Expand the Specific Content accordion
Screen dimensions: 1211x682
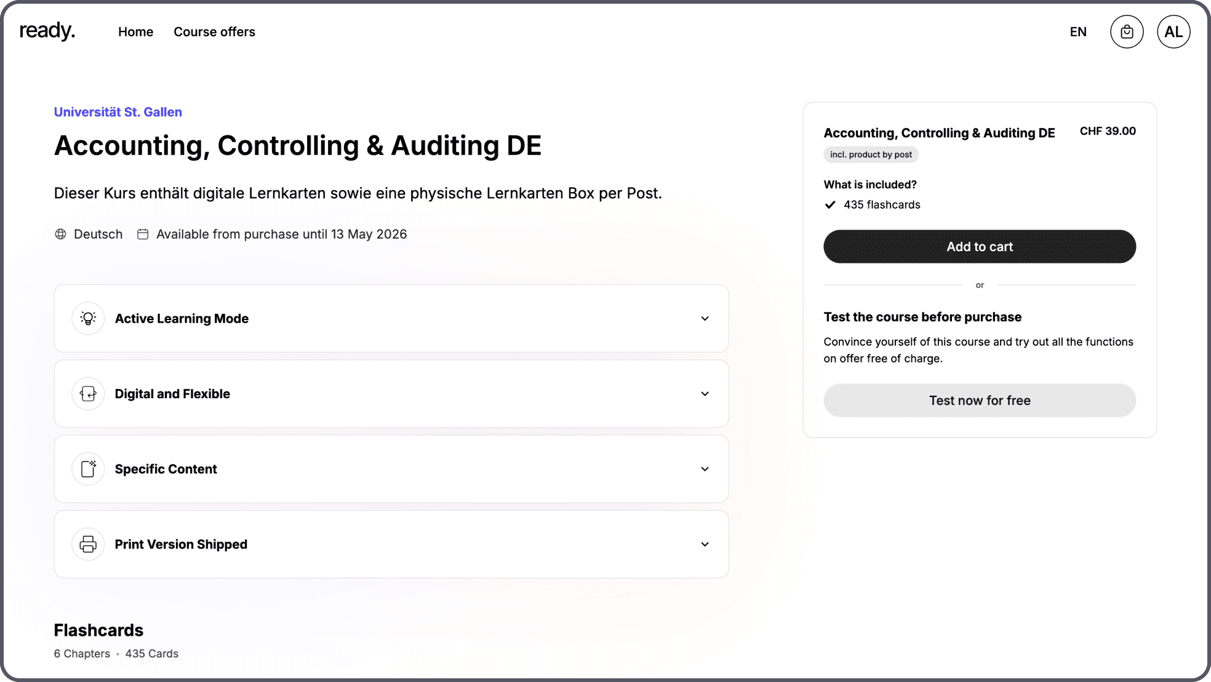click(x=705, y=469)
